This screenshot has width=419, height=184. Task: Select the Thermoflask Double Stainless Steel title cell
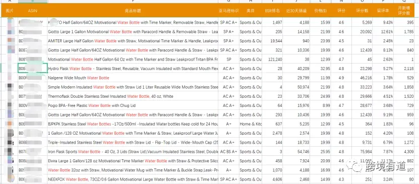[x=133, y=96]
